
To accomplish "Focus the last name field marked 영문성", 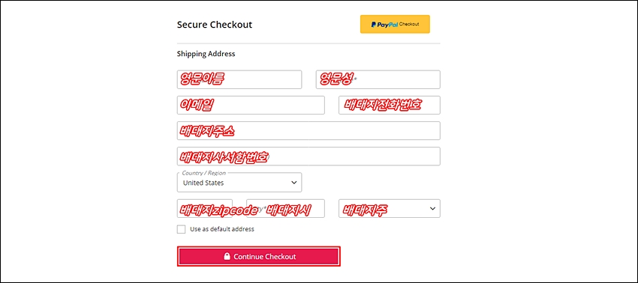I will point(378,79).
